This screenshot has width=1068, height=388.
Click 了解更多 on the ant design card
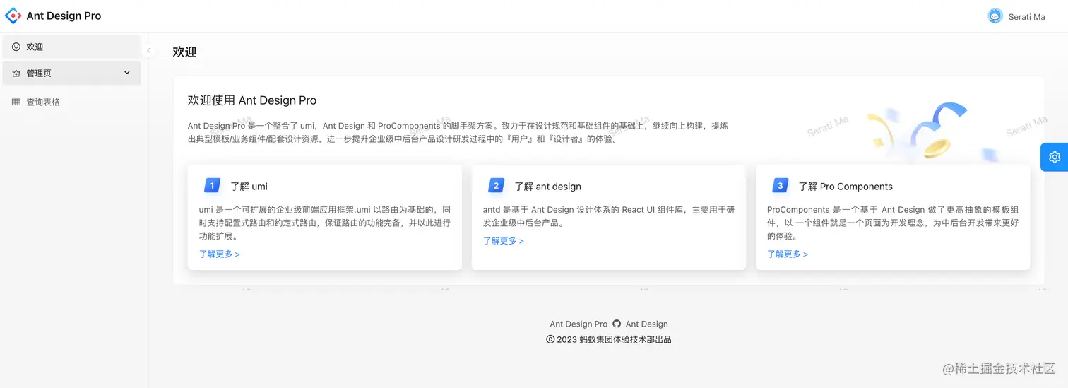coord(504,241)
